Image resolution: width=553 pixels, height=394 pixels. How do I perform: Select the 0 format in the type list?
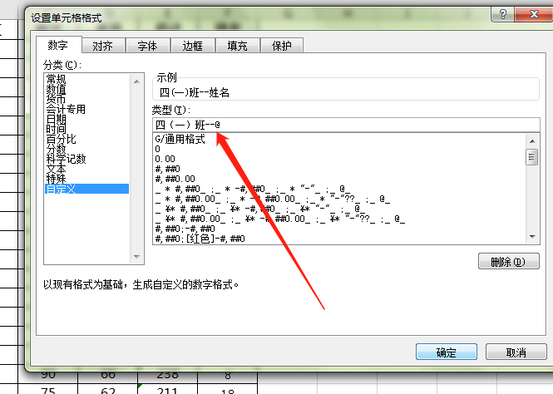click(339, 149)
